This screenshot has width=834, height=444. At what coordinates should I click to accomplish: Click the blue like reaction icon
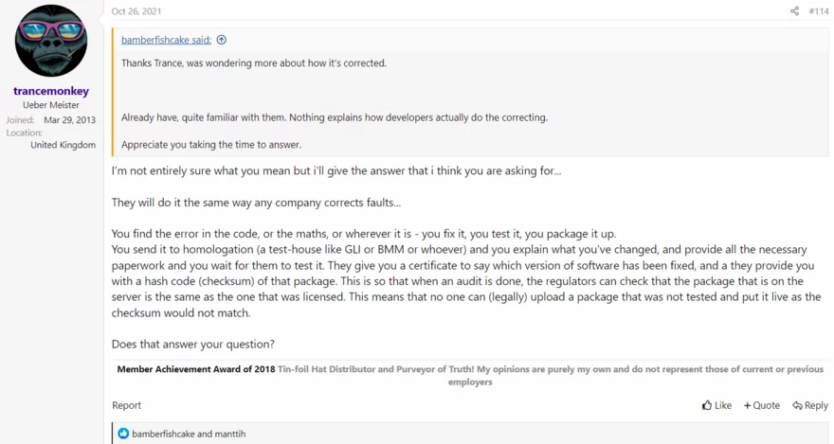tap(123, 434)
